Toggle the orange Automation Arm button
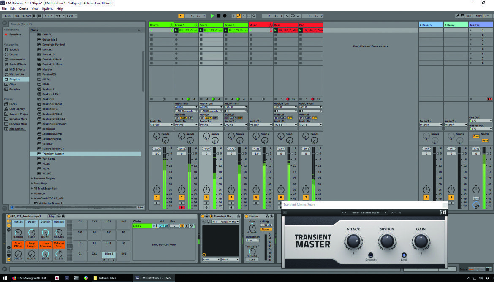Image resolution: width=494 pixels, height=282 pixels. click(x=239, y=16)
